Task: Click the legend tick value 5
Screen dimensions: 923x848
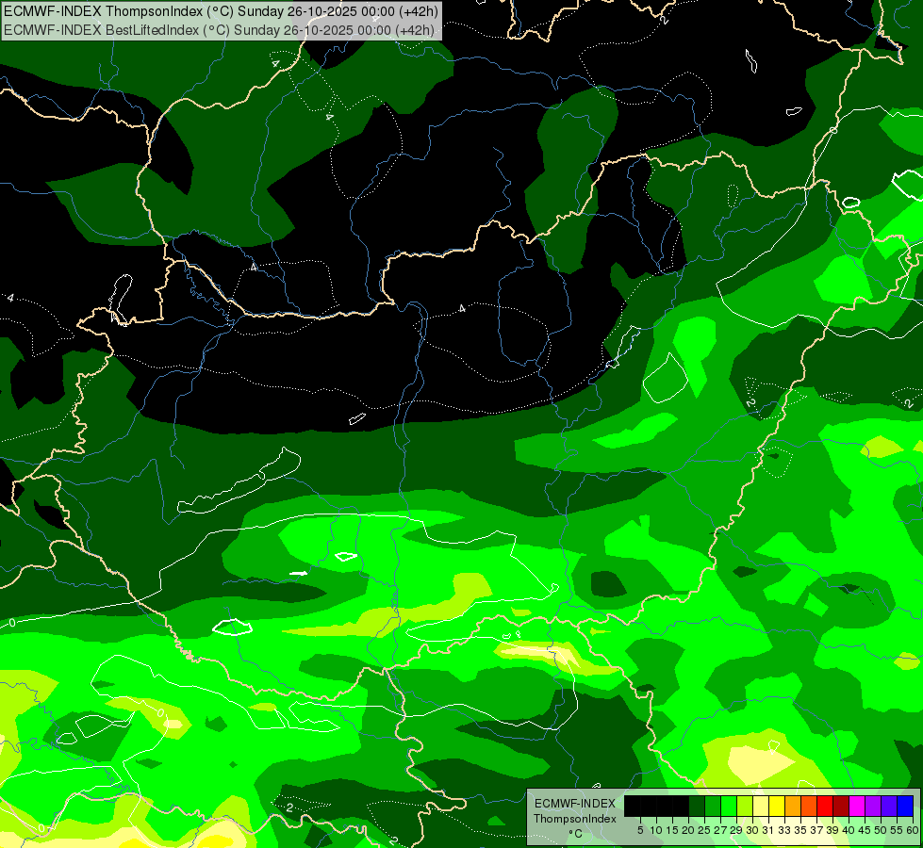Action: pyautogui.click(x=640, y=830)
